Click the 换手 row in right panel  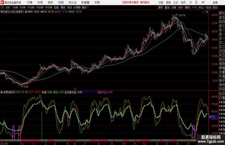pos(222,81)
